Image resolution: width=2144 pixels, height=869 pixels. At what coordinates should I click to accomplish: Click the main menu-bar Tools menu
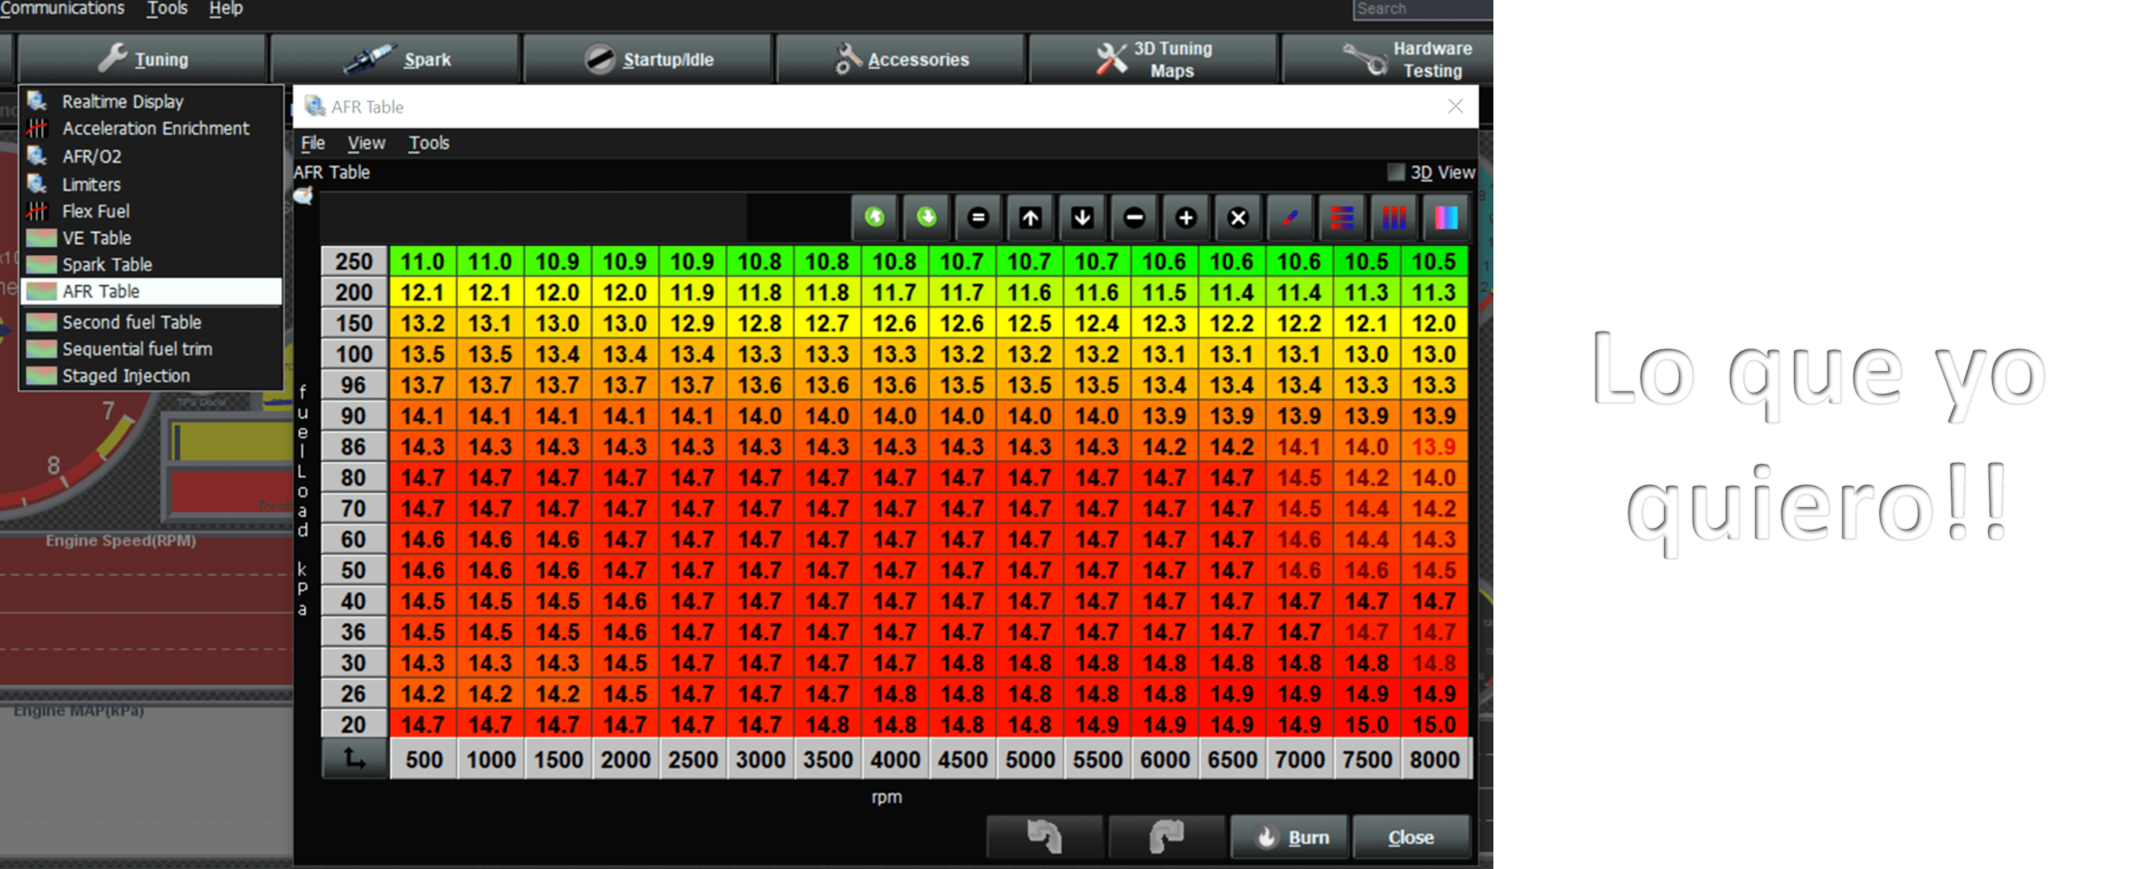pyautogui.click(x=167, y=8)
